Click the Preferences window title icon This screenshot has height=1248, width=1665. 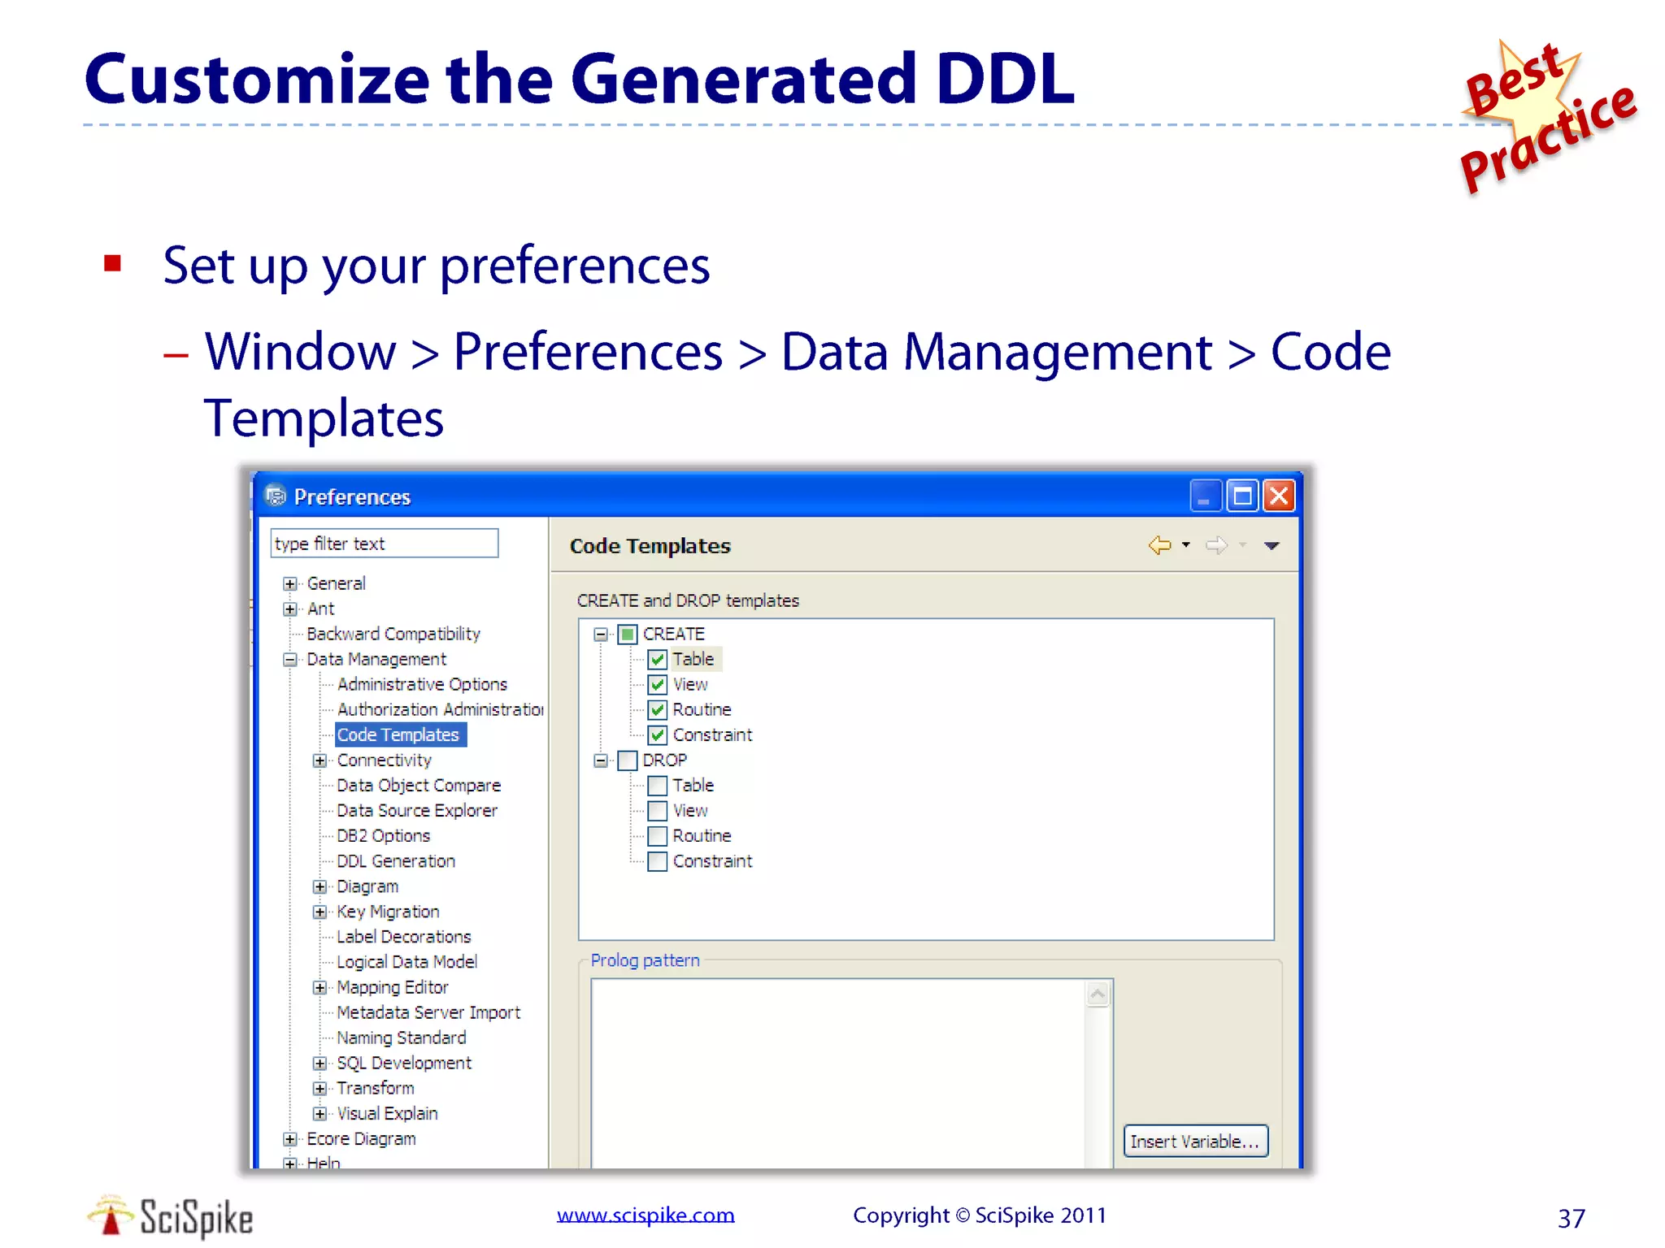coord(276,496)
